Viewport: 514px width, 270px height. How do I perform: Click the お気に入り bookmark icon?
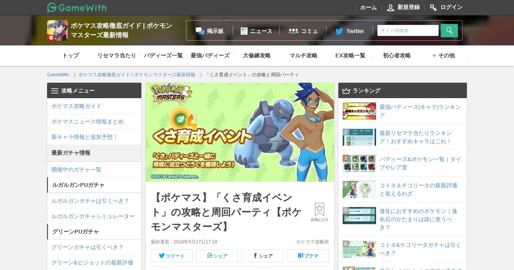click(320, 212)
